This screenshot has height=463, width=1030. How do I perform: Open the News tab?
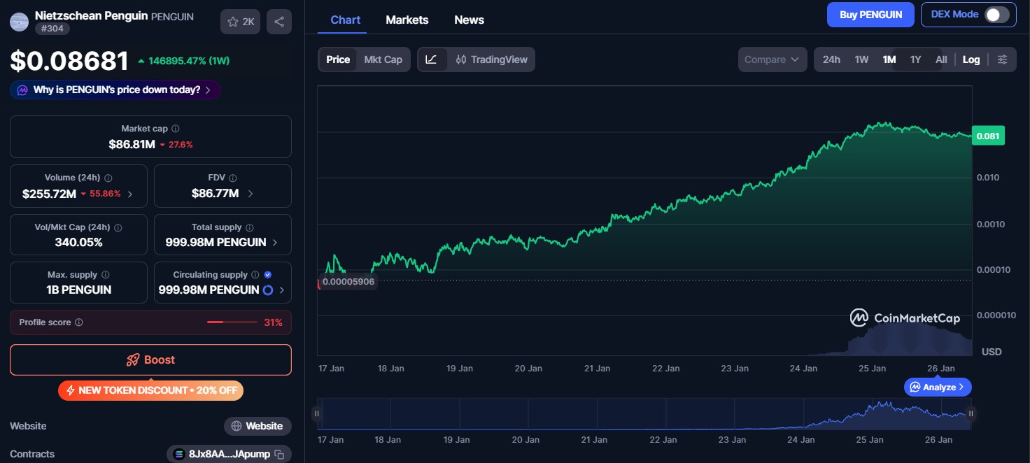pos(469,20)
